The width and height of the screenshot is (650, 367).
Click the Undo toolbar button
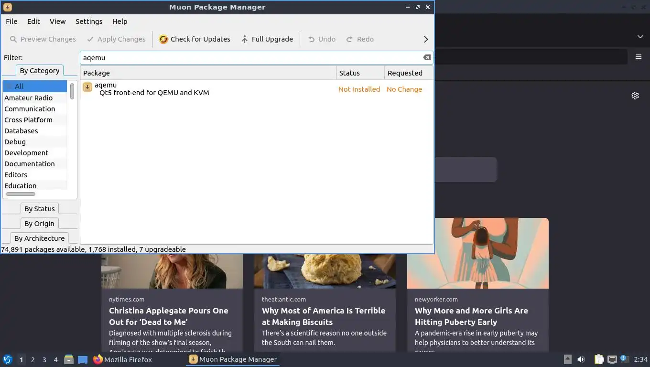[x=322, y=39]
